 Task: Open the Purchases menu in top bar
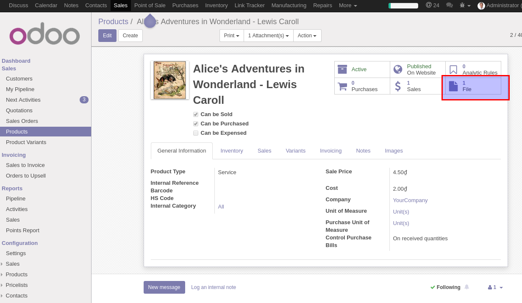185,6
